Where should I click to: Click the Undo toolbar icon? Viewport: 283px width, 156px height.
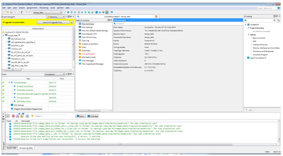click(x=26, y=12)
